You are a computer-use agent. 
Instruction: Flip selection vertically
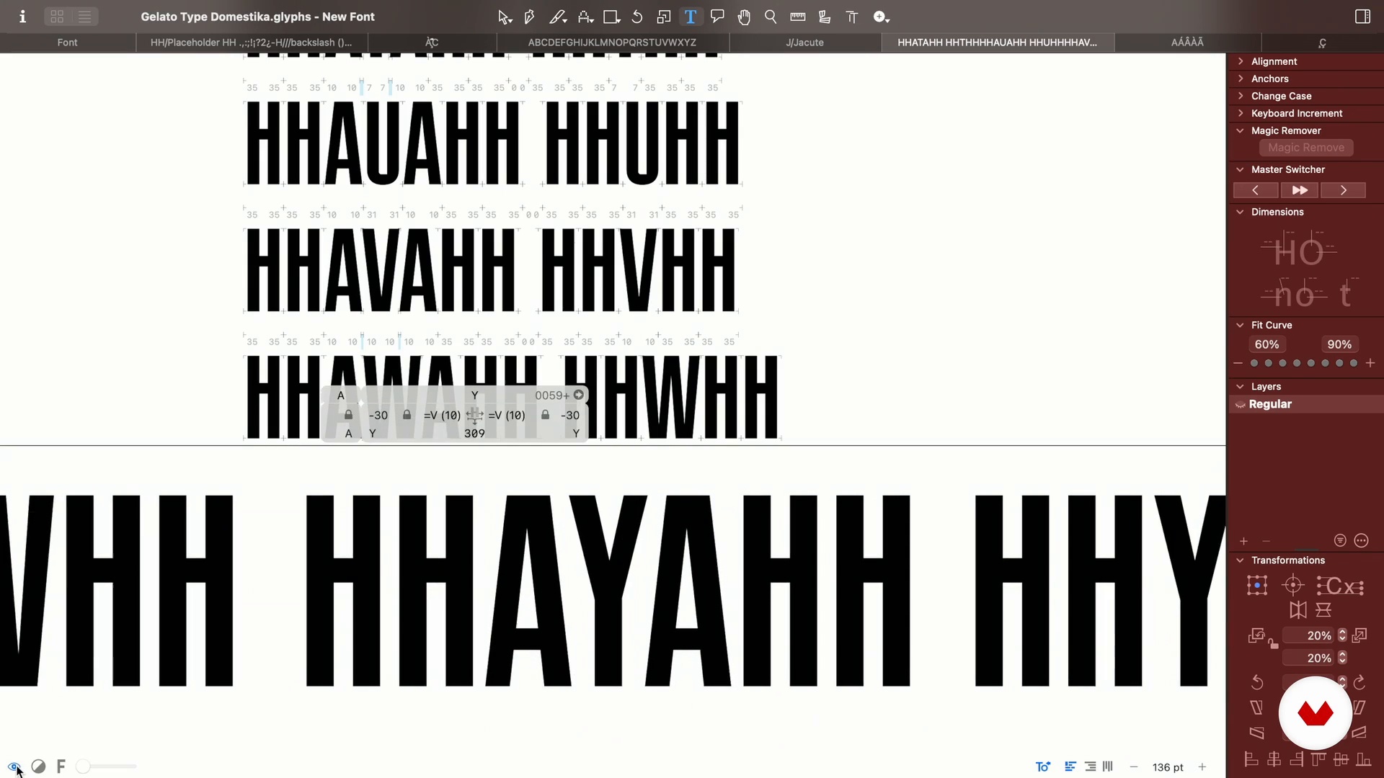(x=1323, y=610)
